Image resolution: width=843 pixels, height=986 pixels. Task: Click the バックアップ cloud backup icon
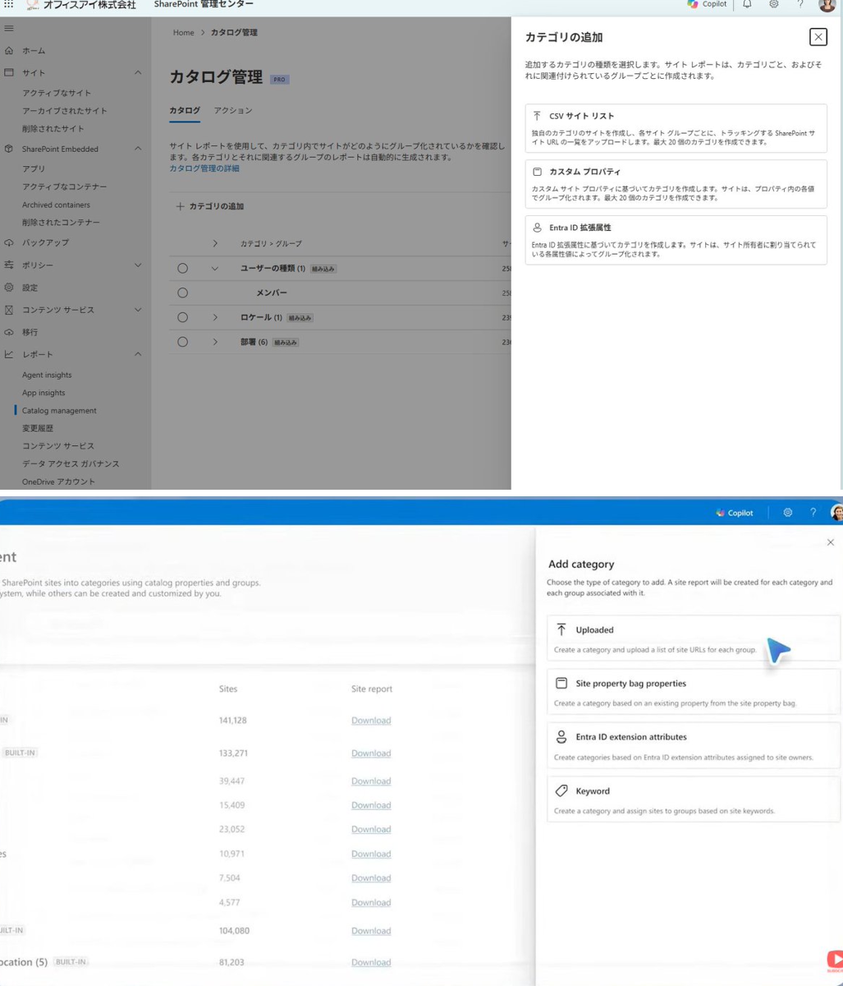[x=8, y=243]
